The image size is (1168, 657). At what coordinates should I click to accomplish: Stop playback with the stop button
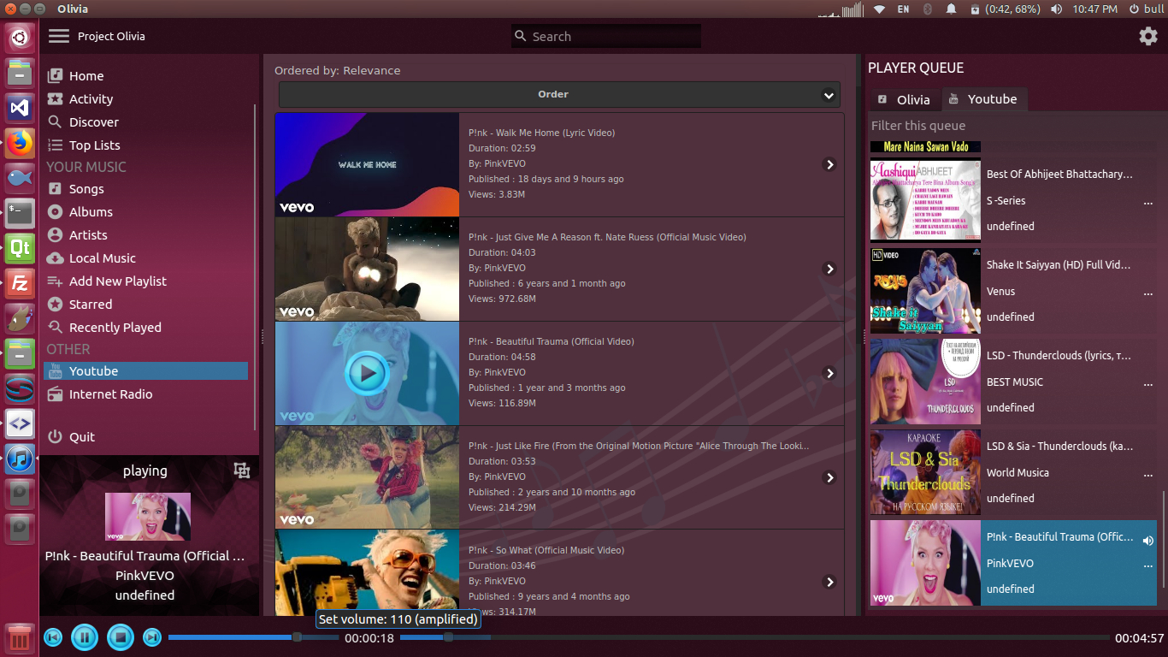pos(121,637)
